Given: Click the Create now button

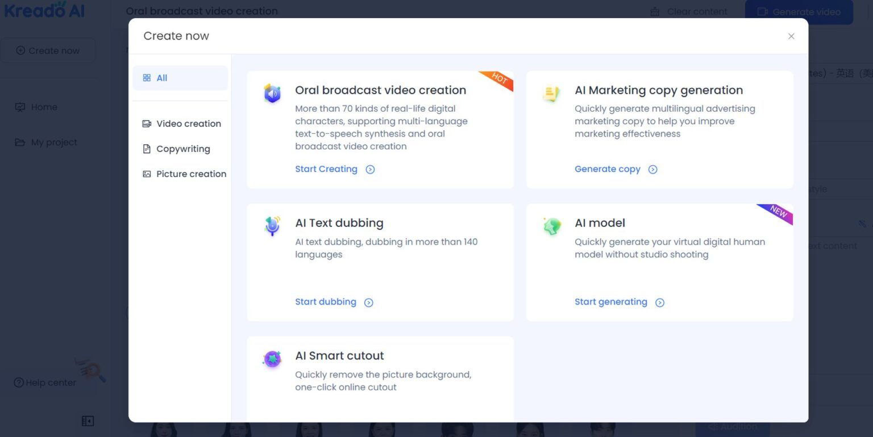Looking at the screenshot, I should (x=48, y=50).
